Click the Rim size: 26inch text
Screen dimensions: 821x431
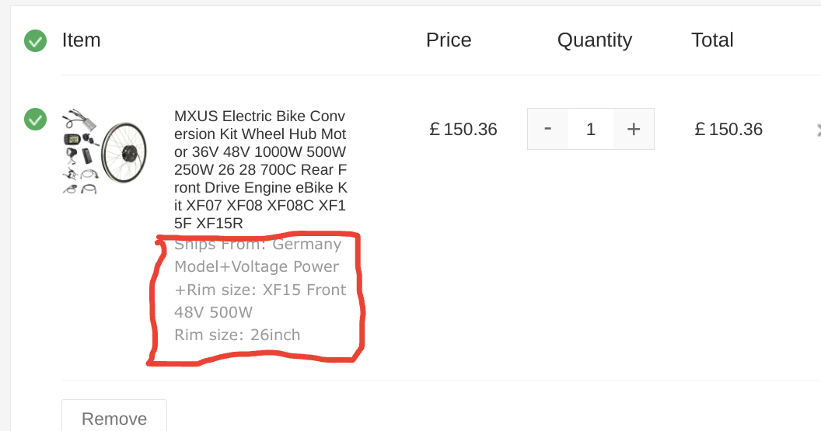(237, 335)
